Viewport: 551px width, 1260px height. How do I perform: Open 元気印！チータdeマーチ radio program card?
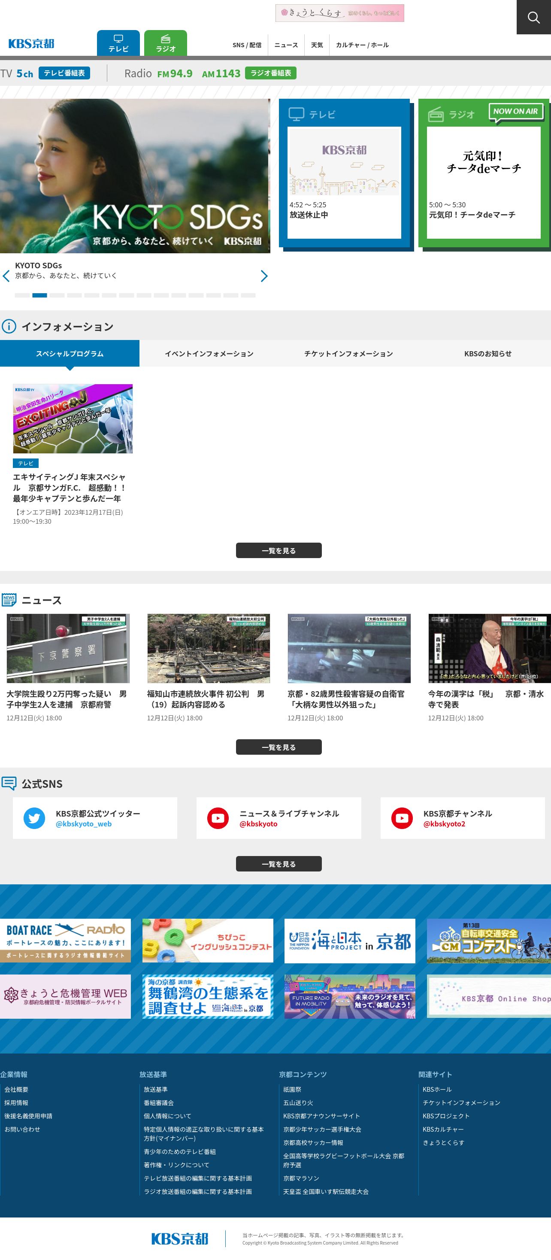484,182
